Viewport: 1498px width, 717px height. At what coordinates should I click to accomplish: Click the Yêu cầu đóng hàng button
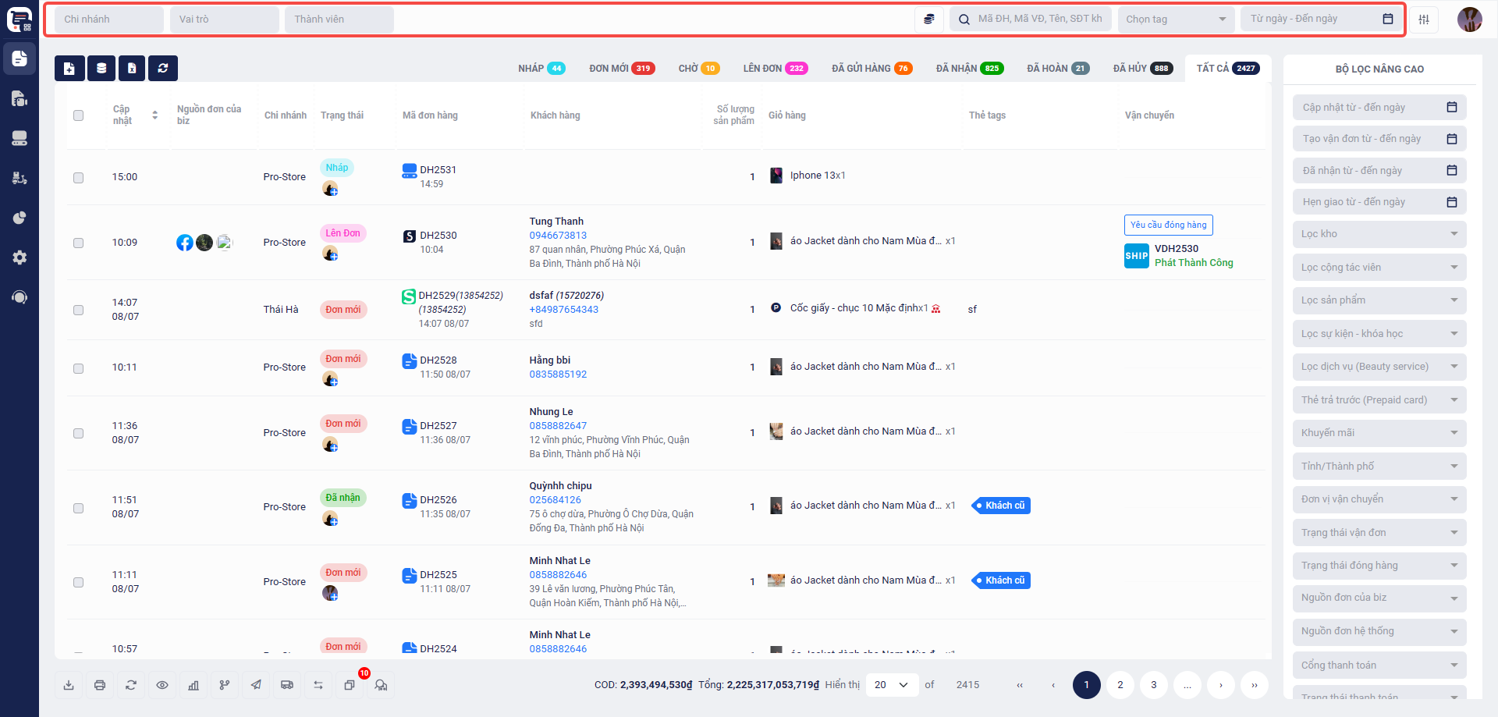tap(1168, 225)
